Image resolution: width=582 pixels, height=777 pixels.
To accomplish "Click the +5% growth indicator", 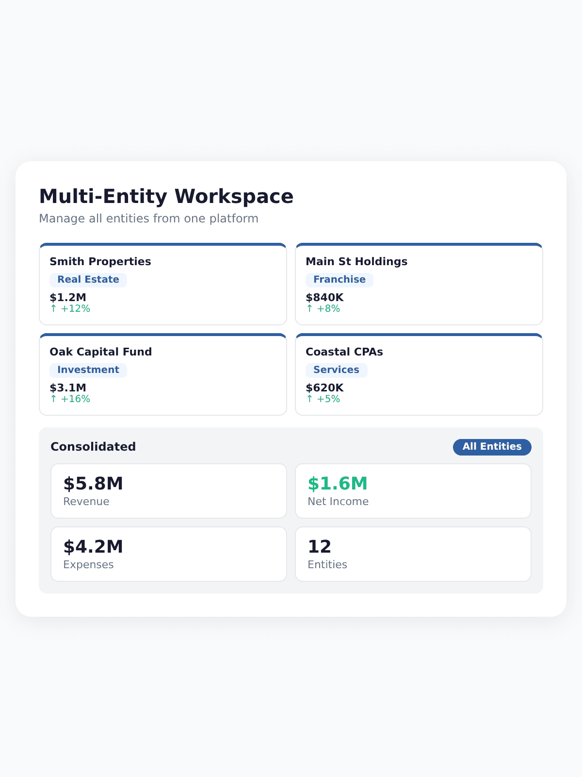I will tap(323, 399).
